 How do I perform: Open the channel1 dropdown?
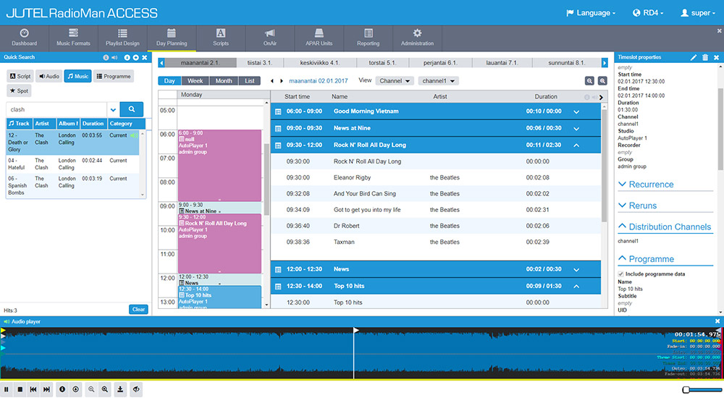pos(438,81)
